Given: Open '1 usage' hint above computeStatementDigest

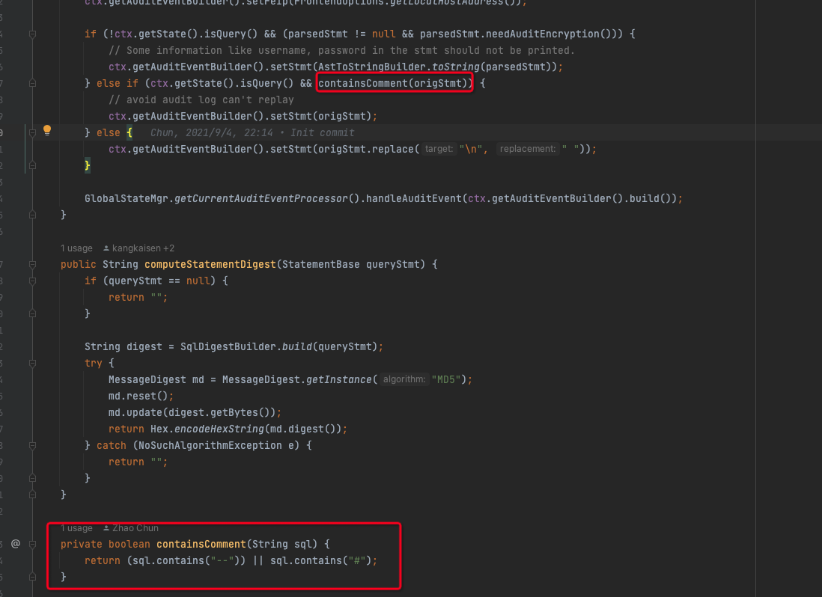Looking at the screenshot, I should coord(76,248).
